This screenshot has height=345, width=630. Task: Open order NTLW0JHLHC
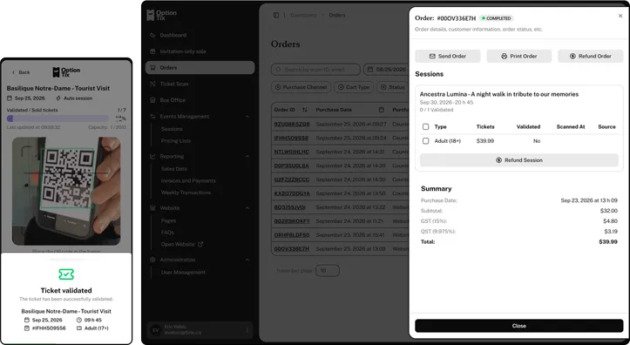(292, 152)
